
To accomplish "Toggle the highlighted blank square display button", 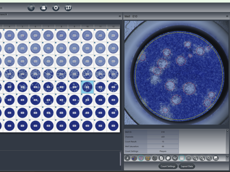I will click(x=182, y=158).
